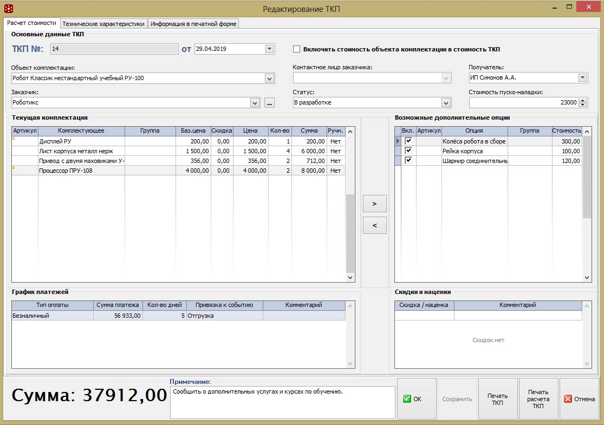
Task: Click the Отмена cancel button
Action: [579, 399]
